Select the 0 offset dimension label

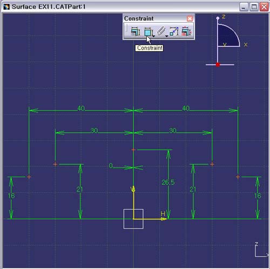111,165
